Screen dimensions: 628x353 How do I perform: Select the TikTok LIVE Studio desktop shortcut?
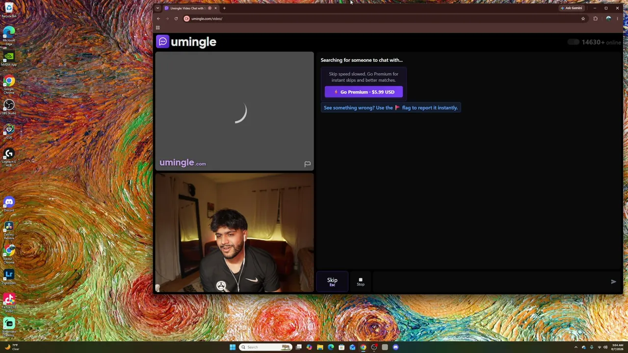click(x=9, y=303)
